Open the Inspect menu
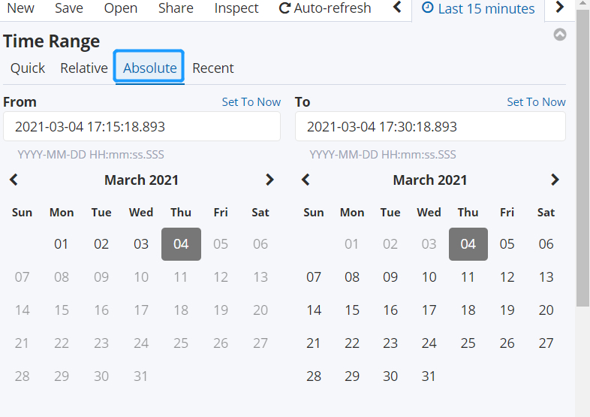Viewport: 590px width, 417px height. click(x=236, y=8)
